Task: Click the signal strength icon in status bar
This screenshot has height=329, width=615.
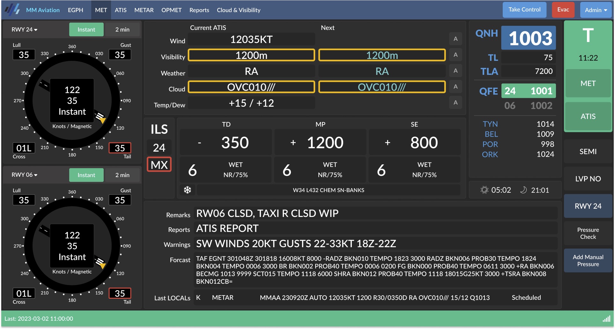Action: coord(606,319)
